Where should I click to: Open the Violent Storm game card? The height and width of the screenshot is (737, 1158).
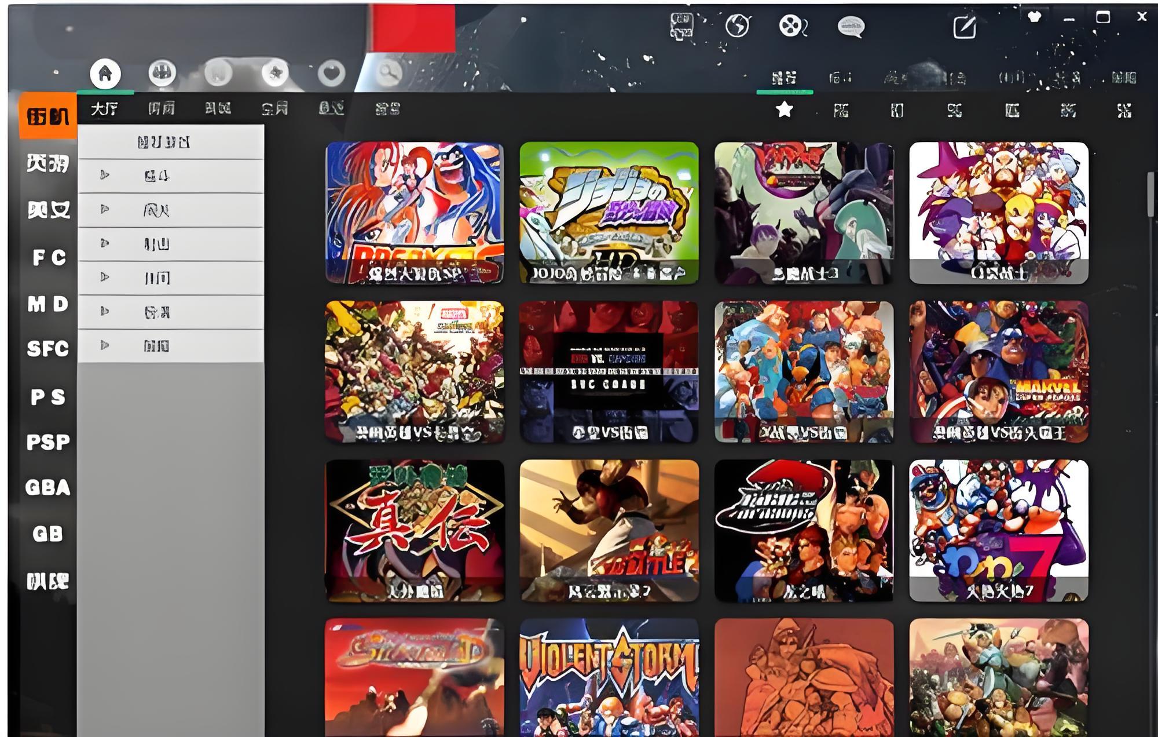(609, 678)
